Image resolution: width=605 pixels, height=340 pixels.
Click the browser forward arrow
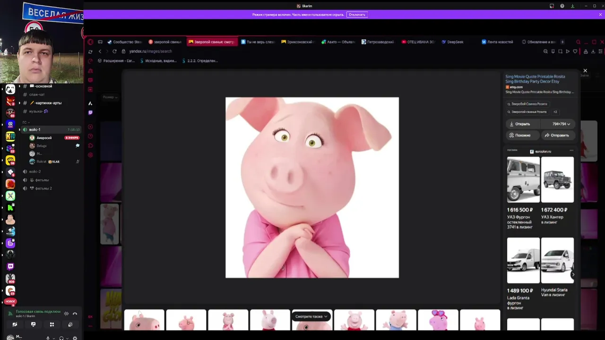click(107, 51)
